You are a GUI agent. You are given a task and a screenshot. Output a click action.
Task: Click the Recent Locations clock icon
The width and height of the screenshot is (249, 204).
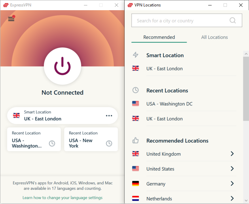coord(136,90)
